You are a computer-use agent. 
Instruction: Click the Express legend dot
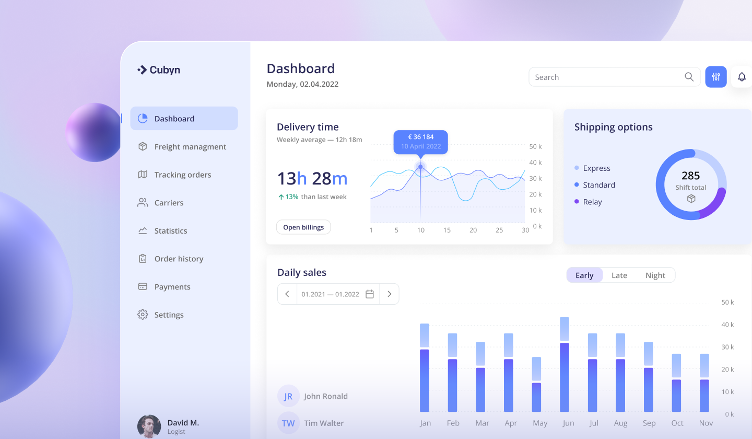tap(577, 168)
